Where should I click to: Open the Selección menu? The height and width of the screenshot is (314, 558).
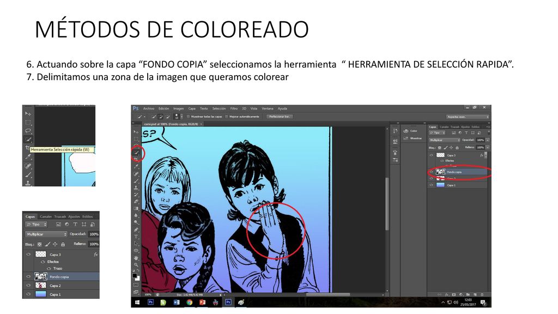[x=219, y=108]
